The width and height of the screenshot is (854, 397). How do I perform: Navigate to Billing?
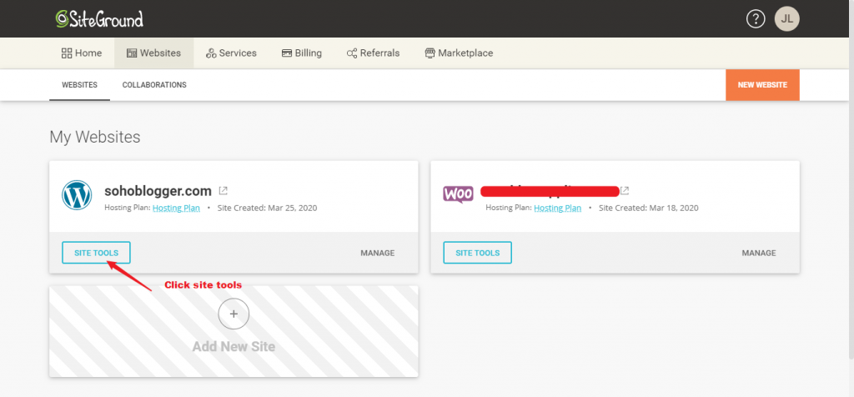pos(302,53)
